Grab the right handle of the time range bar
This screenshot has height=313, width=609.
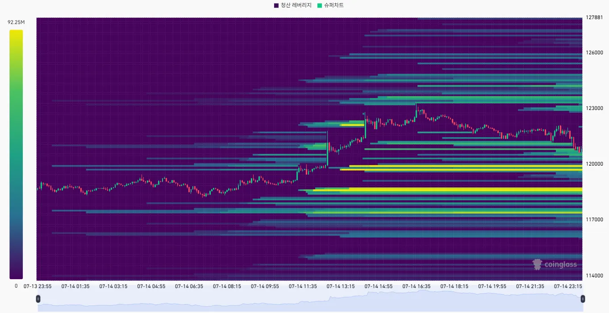pos(583,300)
